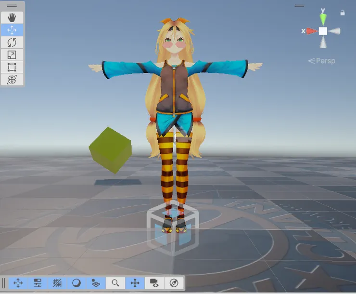The height and width of the screenshot is (294, 356).
Task: Click the orientation gizmo overlay drag handle
Action: pos(299,6)
